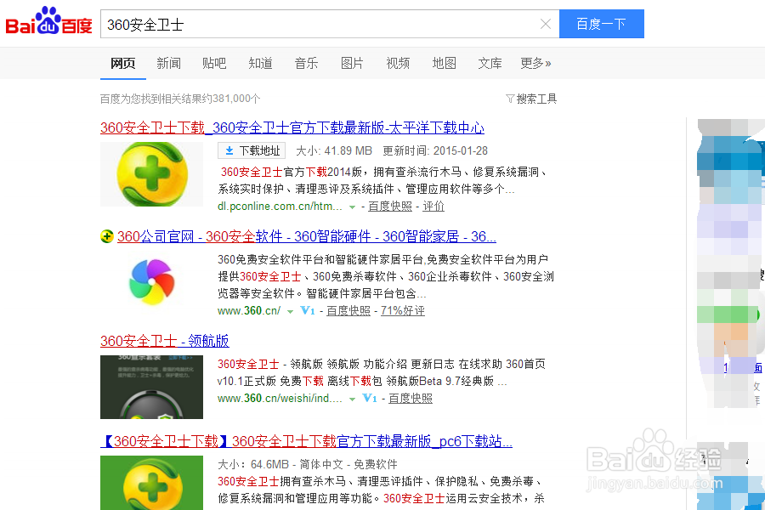This screenshot has height=510, width=765.
Task: Click the yellow 360 logo thumbnail of first result
Action: coord(152,174)
